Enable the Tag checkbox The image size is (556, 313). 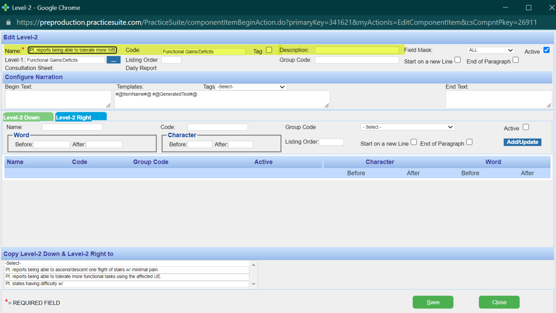pyautogui.click(x=269, y=51)
